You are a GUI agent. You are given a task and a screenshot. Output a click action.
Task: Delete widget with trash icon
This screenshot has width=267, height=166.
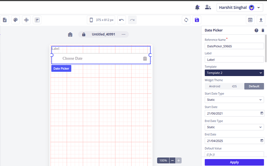tap(263, 30)
